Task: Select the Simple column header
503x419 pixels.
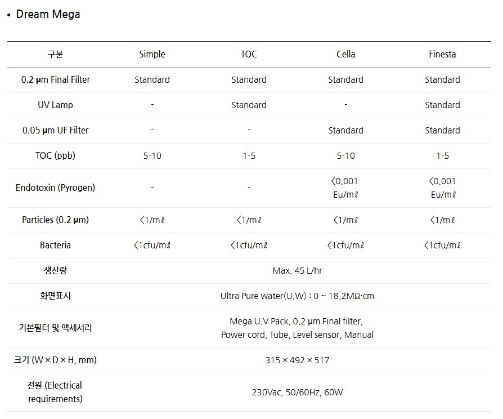Action: [x=152, y=55]
